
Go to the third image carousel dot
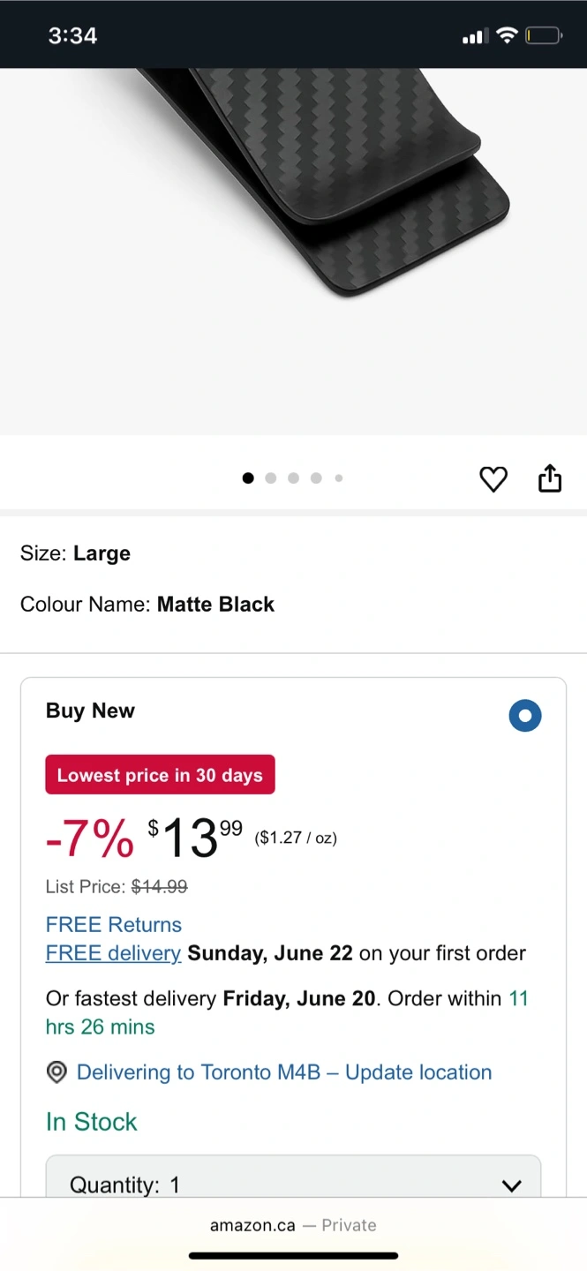pyautogui.click(x=293, y=478)
